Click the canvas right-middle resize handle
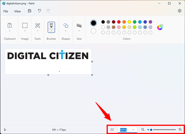Screen dimensions: 185x134 click(92, 62)
